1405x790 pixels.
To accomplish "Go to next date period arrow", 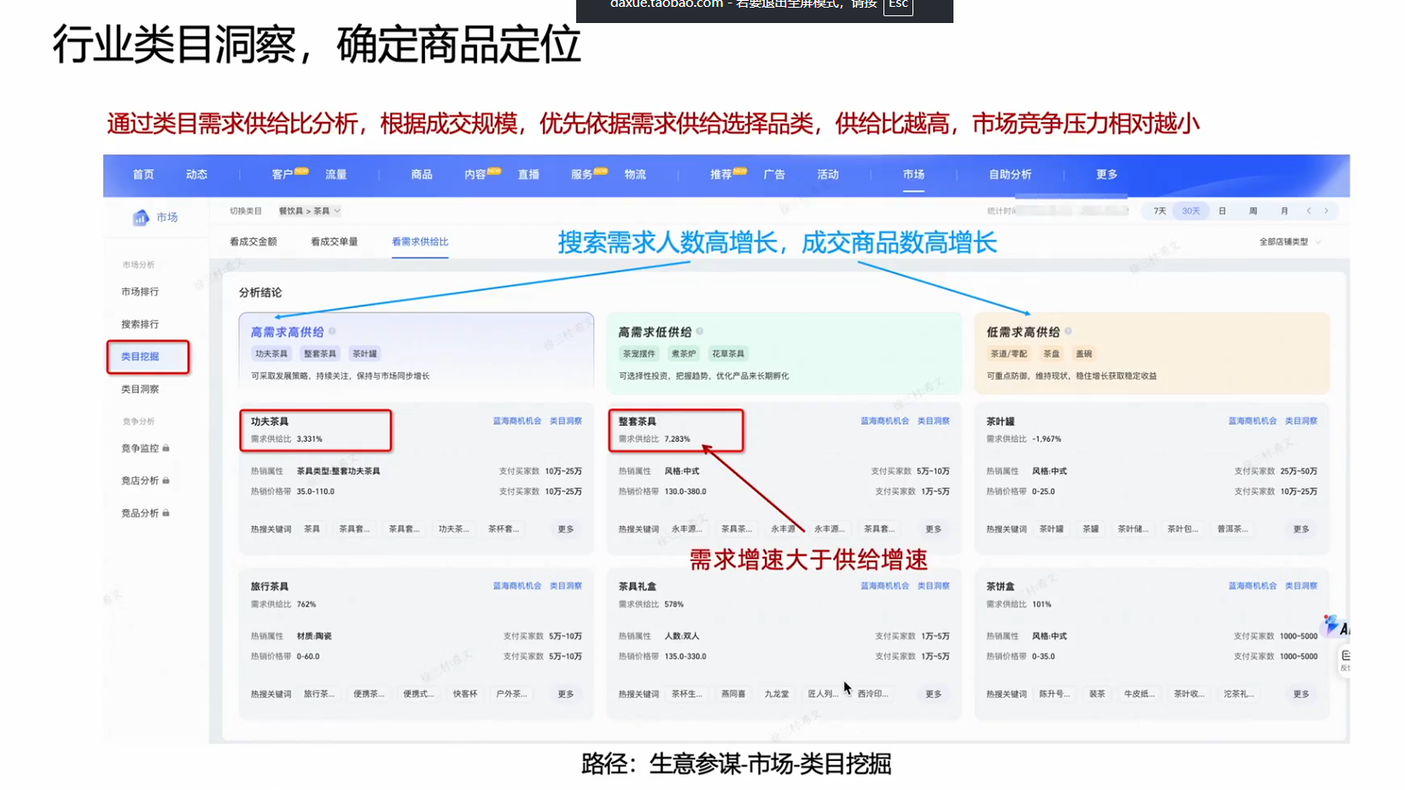I will (1326, 211).
